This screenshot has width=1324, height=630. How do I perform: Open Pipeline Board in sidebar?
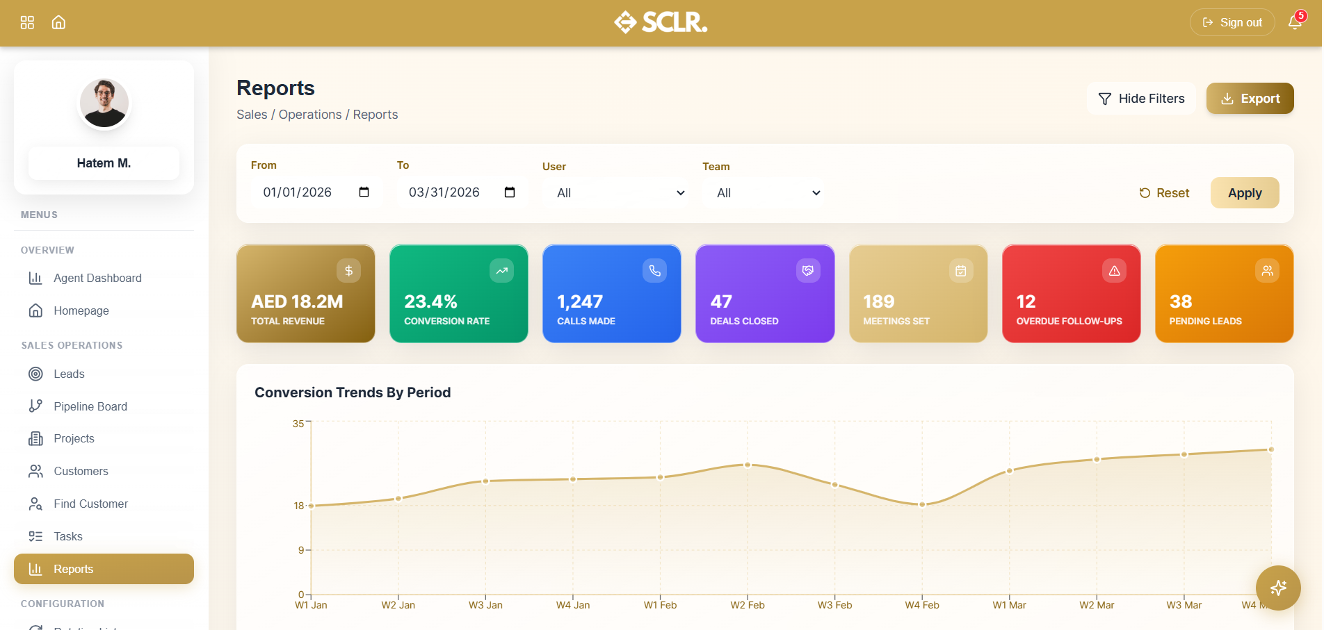[x=104, y=406]
